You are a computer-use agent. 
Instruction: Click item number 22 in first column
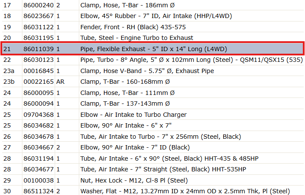pos(7,60)
